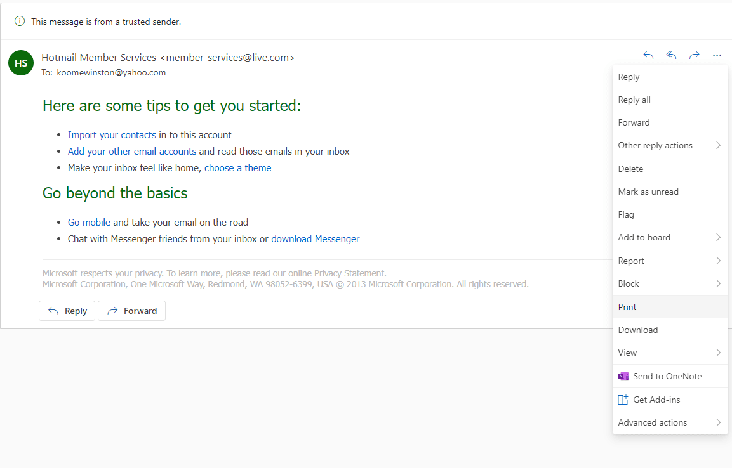Select Reply all from the context menu
The image size is (732, 468).
tap(670, 100)
